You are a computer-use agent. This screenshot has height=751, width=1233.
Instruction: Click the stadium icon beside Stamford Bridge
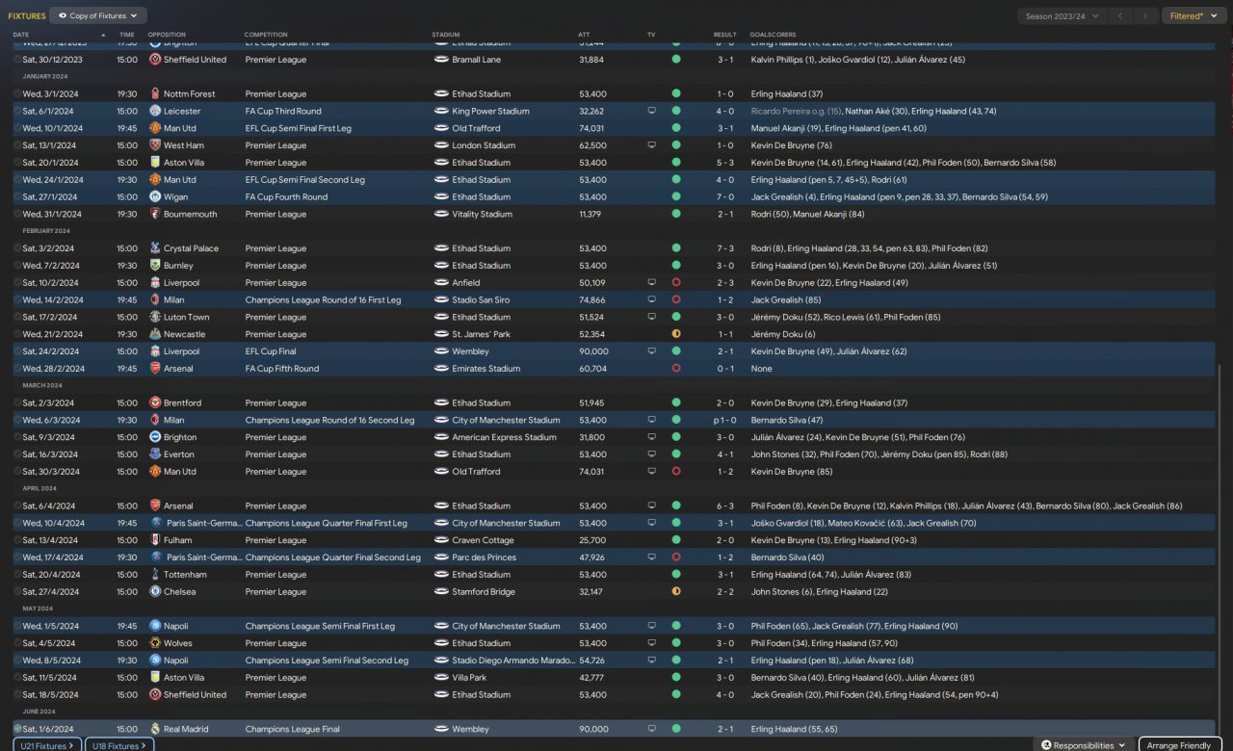pos(441,592)
